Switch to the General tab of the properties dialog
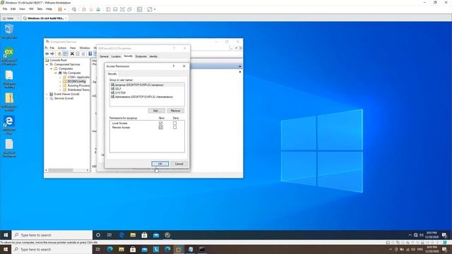 (104, 56)
